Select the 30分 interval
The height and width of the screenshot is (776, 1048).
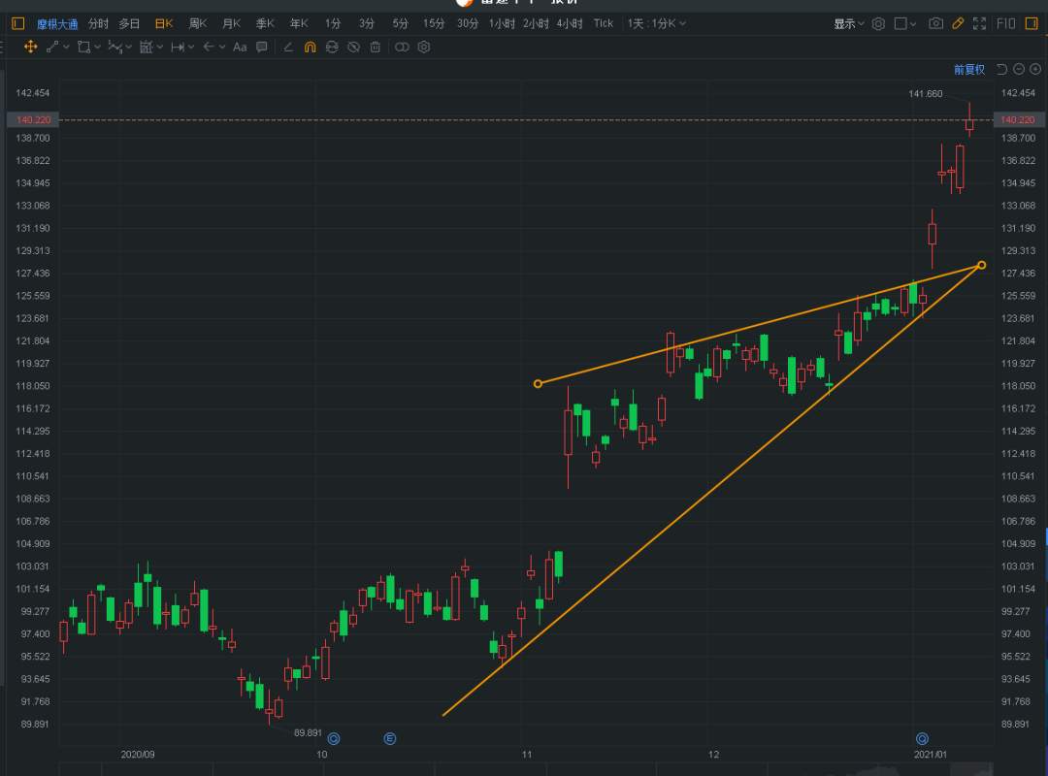468,24
